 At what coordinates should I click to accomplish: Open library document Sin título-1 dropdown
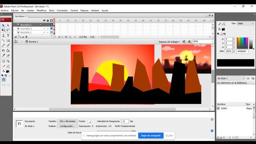point(231,78)
